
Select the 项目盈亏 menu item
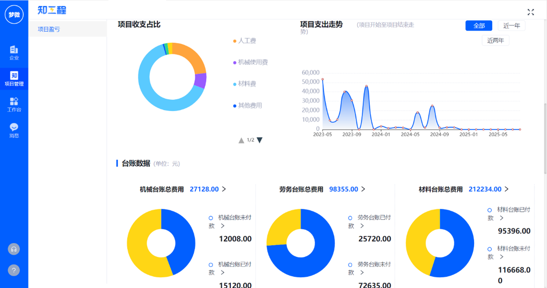[x=49, y=29]
